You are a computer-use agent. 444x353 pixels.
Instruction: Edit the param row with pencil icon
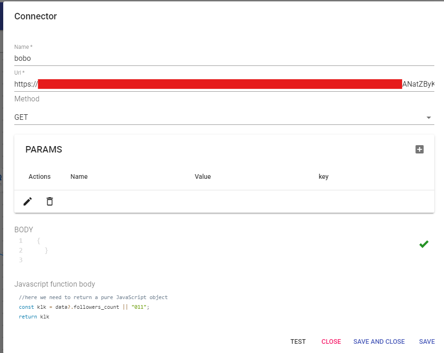(x=28, y=201)
